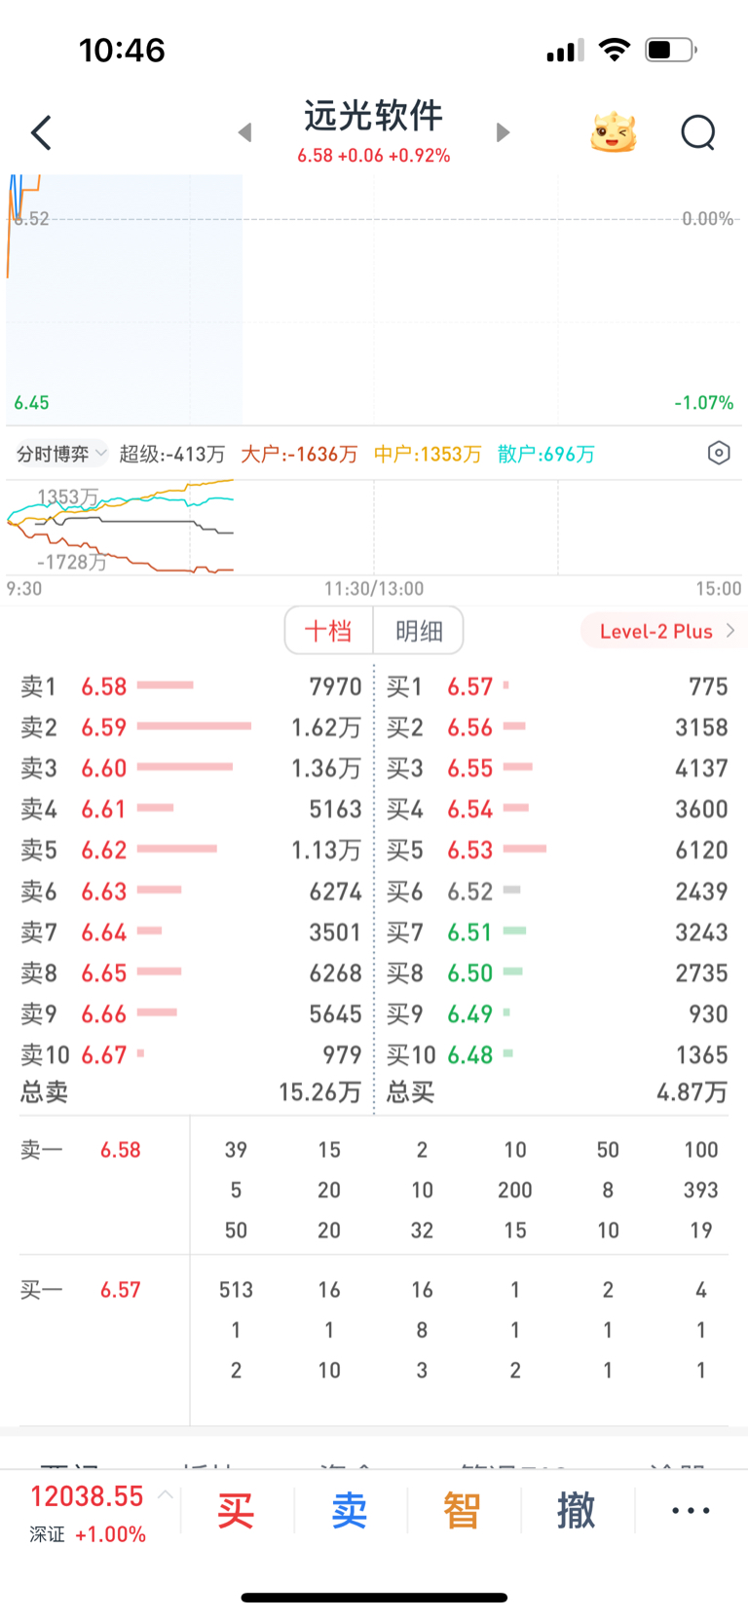Viewport: 748px width, 1619px height.
Task: Tap the cellular signal bars in status bar
Action: click(565, 51)
